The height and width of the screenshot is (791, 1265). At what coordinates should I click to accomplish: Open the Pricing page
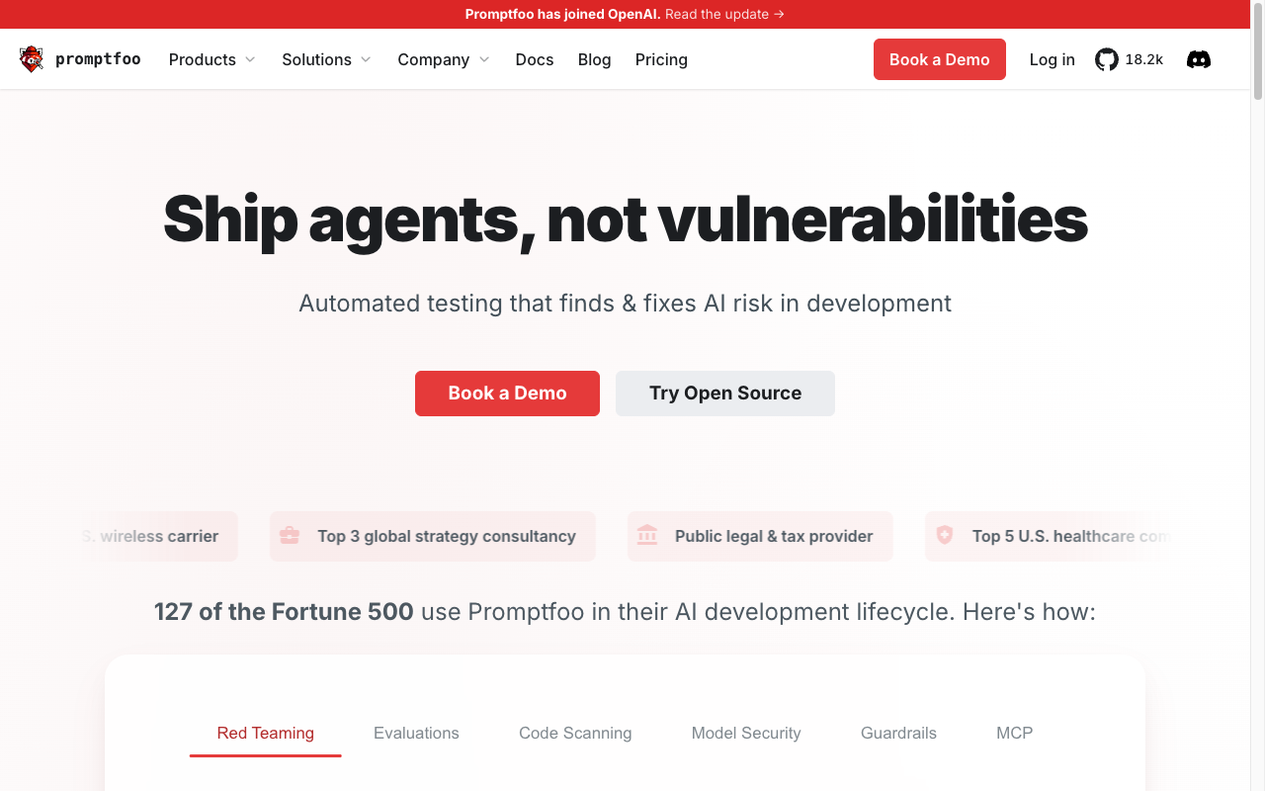coord(661,59)
